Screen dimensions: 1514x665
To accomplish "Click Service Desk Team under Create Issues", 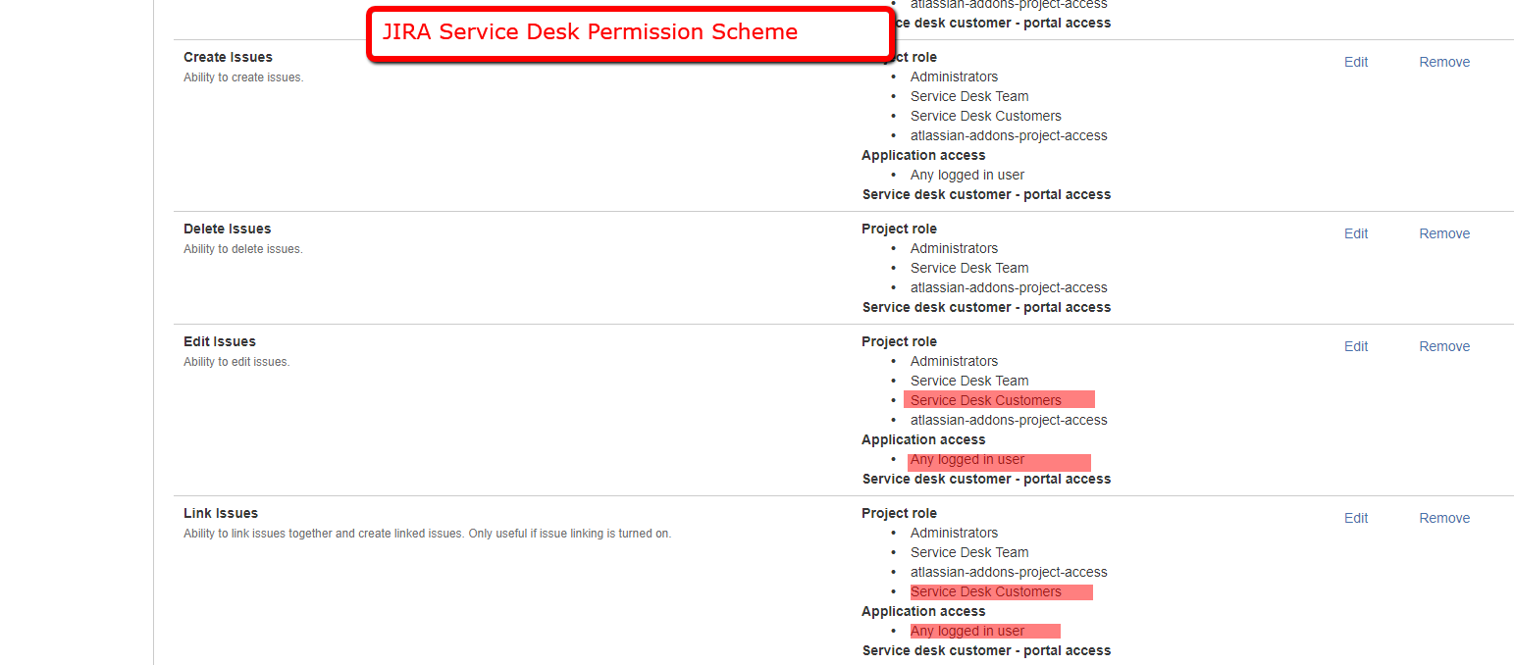I will pyautogui.click(x=969, y=96).
